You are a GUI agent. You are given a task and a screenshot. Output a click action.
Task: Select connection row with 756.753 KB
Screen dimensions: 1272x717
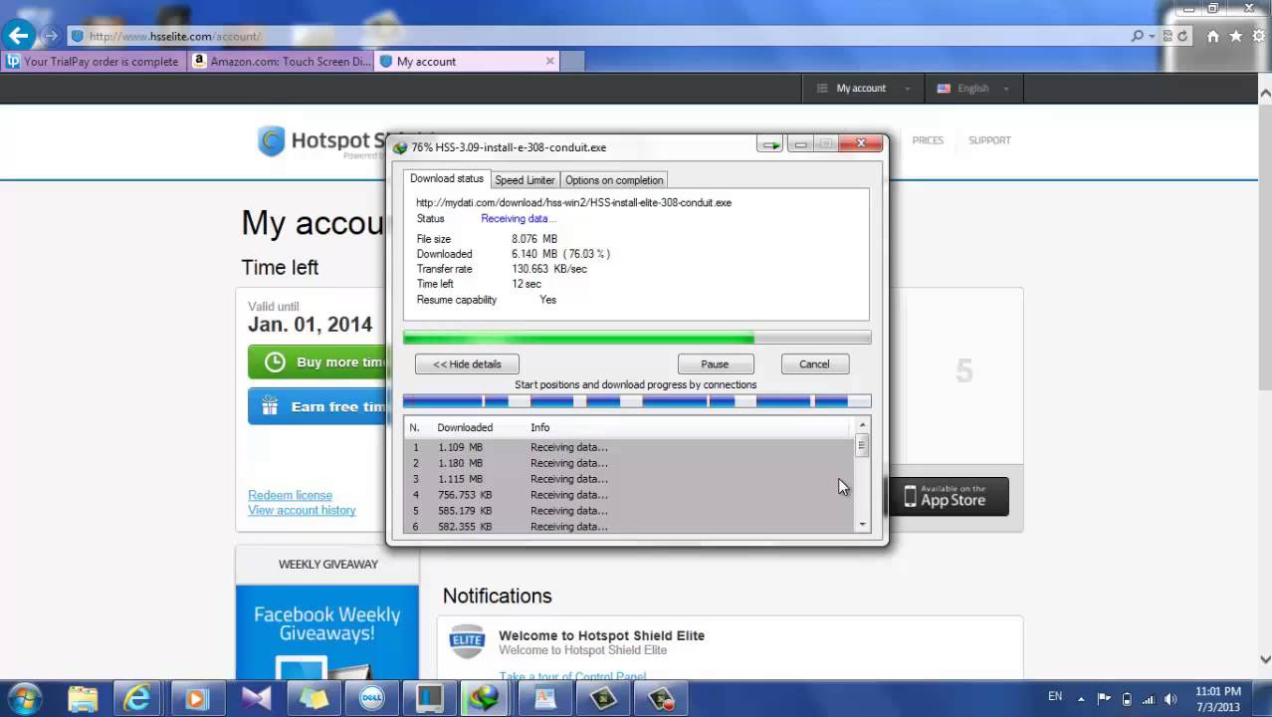click(x=629, y=495)
